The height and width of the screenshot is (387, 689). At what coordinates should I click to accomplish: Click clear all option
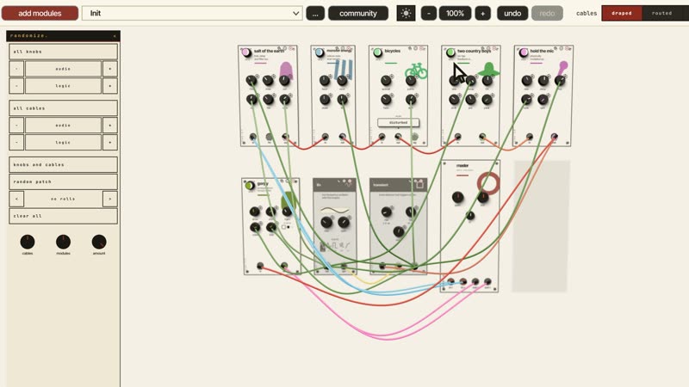[63, 216]
